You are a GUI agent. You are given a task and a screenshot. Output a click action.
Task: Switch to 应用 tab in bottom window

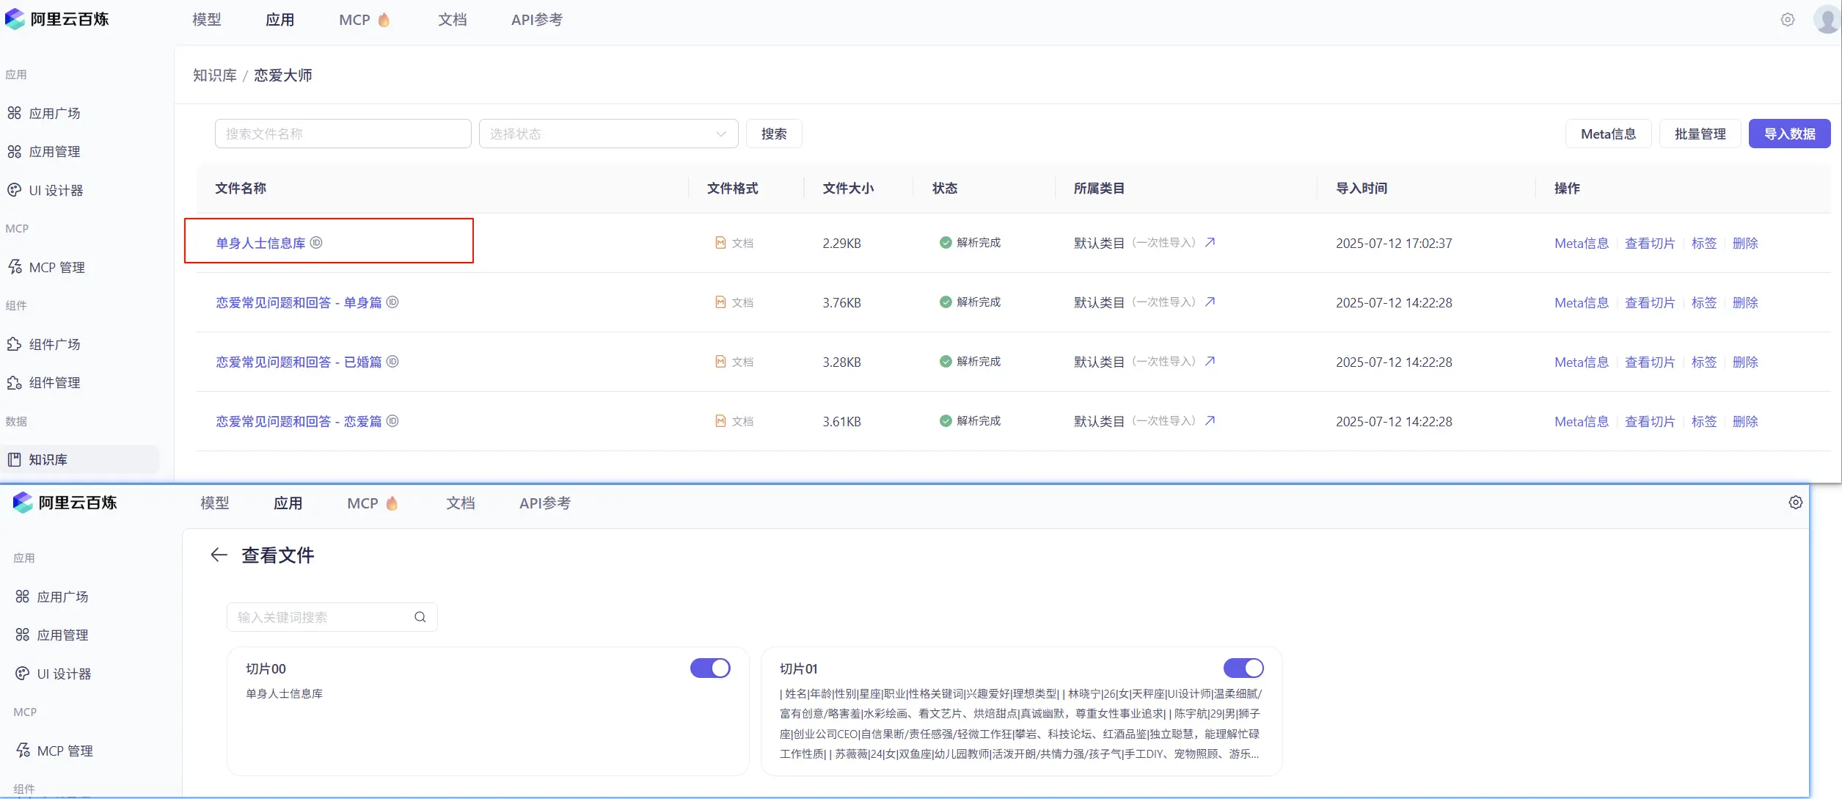pos(288,503)
